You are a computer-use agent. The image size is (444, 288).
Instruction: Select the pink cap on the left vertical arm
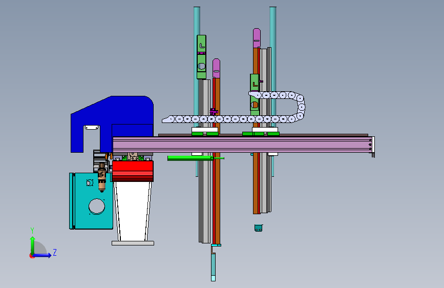[216, 68]
